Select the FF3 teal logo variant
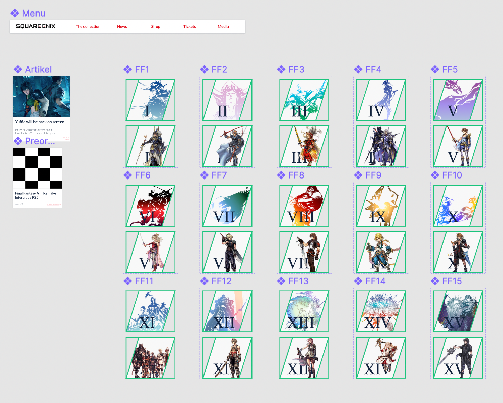This screenshot has width=503, height=403. (304, 100)
